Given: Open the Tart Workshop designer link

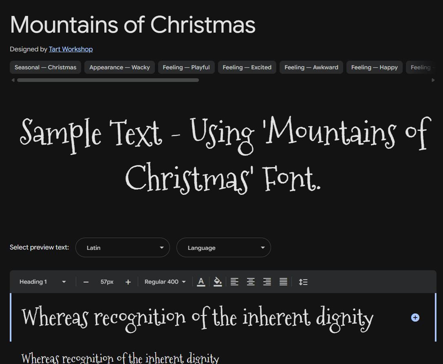Looking at the screenshot, I should (x=71, y=49).
